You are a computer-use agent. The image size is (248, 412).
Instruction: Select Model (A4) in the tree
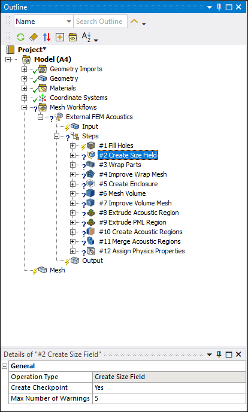pos(53,59)
